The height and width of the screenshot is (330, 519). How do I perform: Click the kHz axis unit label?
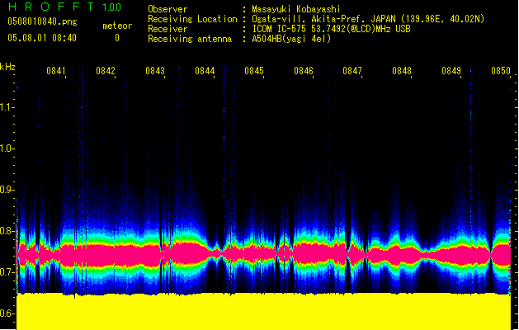click(7, 66)
